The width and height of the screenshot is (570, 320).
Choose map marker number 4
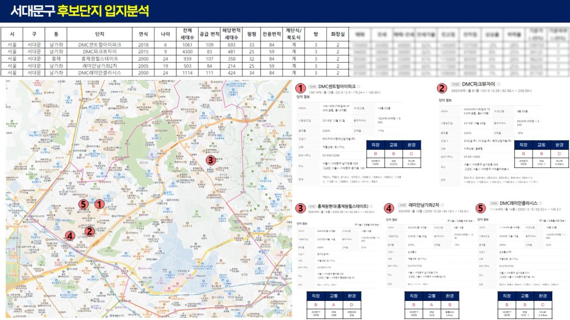(x=69, y=235)
